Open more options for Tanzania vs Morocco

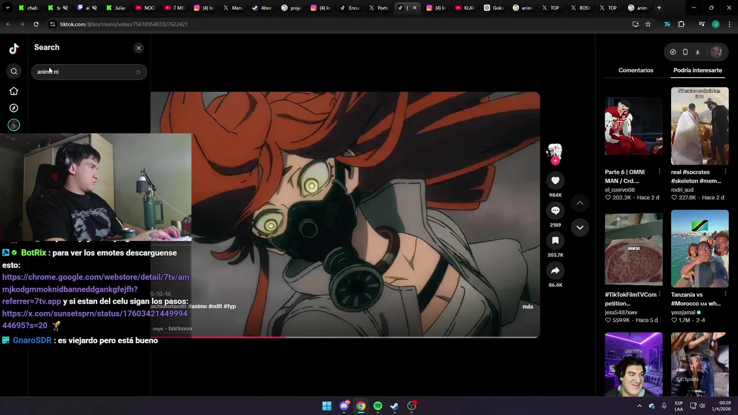tap(725, 295)
